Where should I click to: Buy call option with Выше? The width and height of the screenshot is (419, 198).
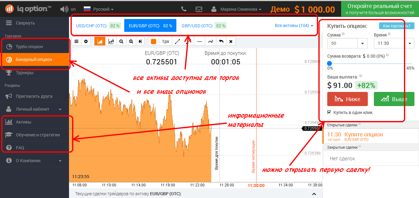click(394, 99)
